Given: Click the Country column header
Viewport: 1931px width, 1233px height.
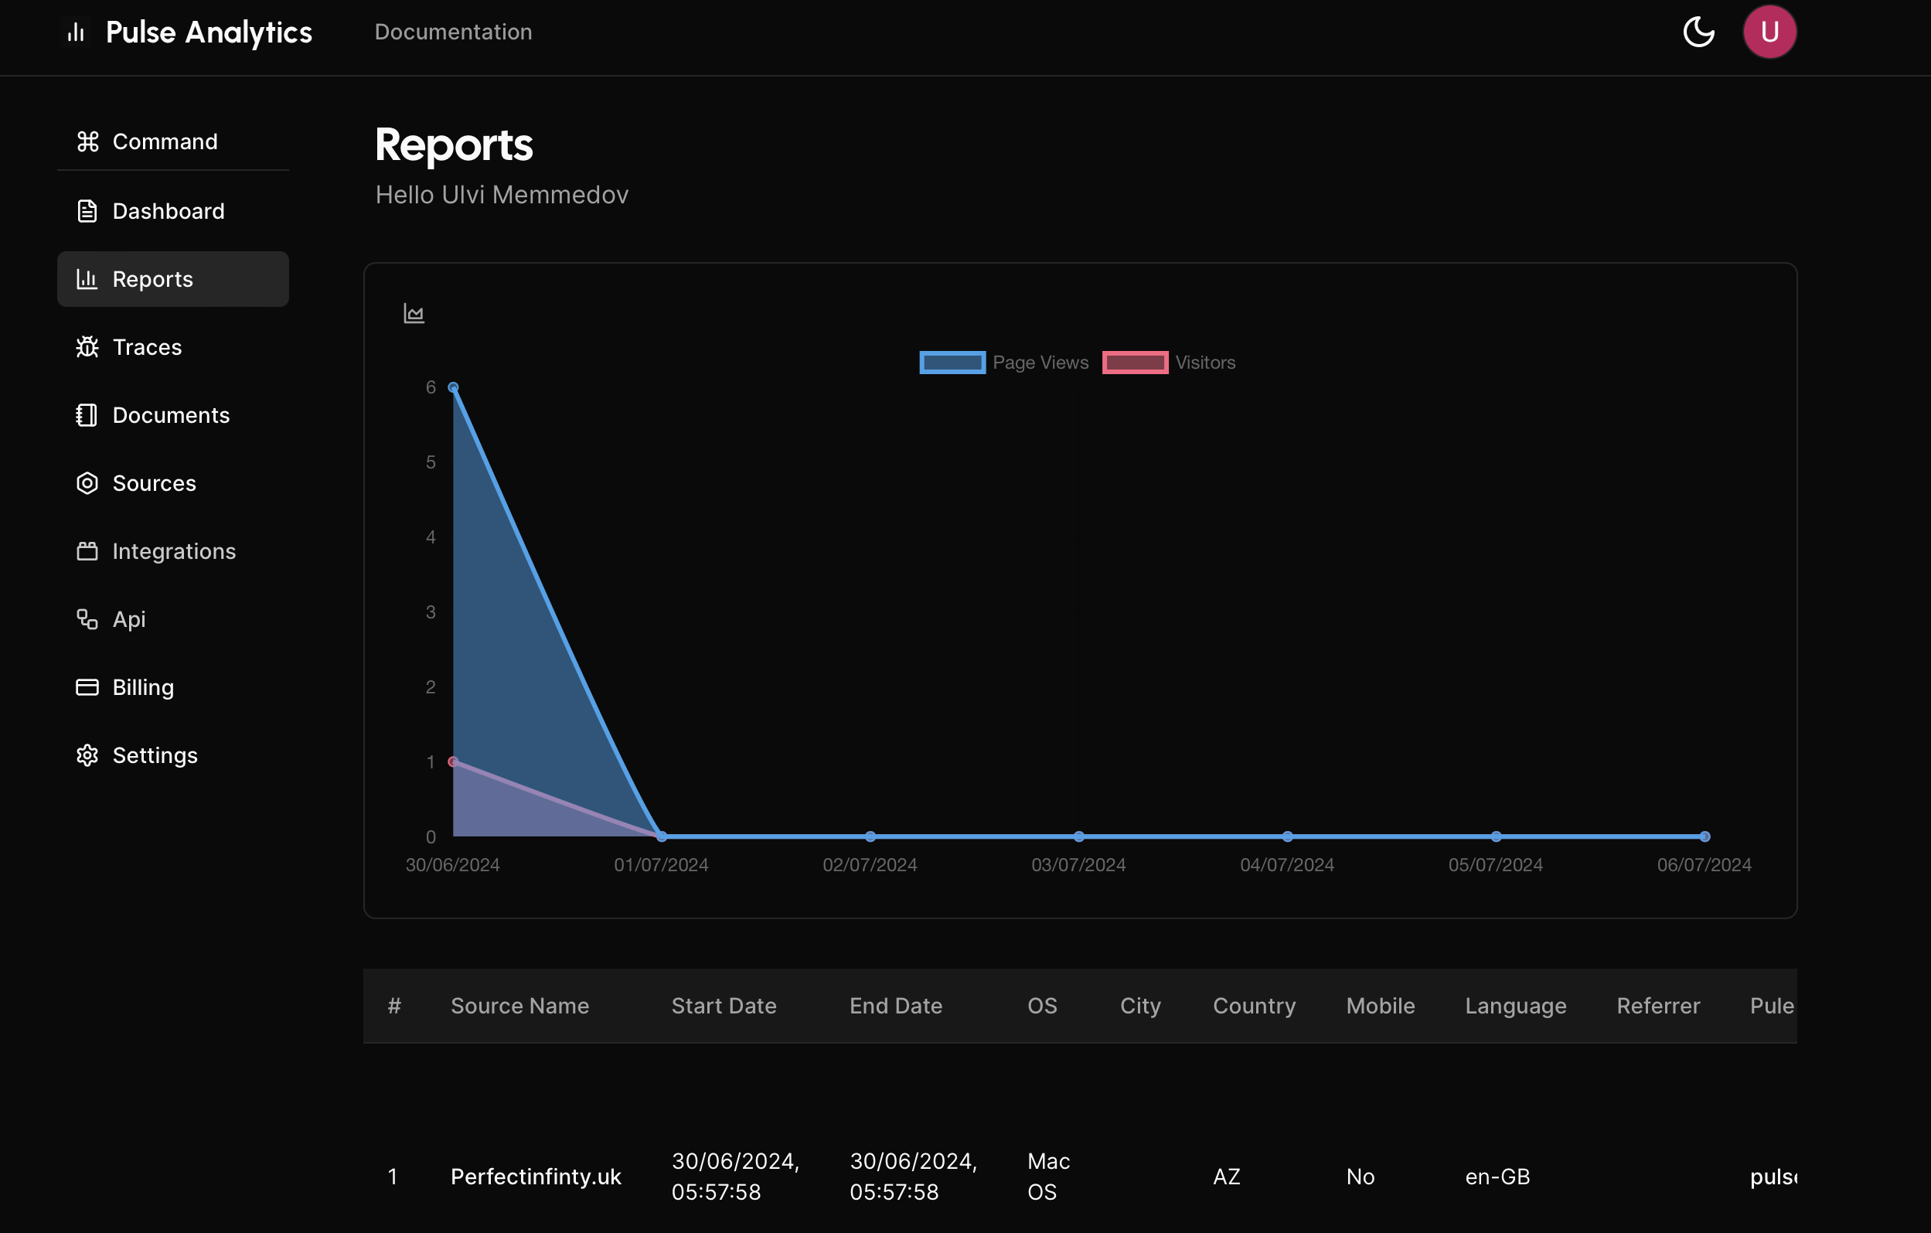Looking at the screenshot, I should (x=1254, y=1006).
